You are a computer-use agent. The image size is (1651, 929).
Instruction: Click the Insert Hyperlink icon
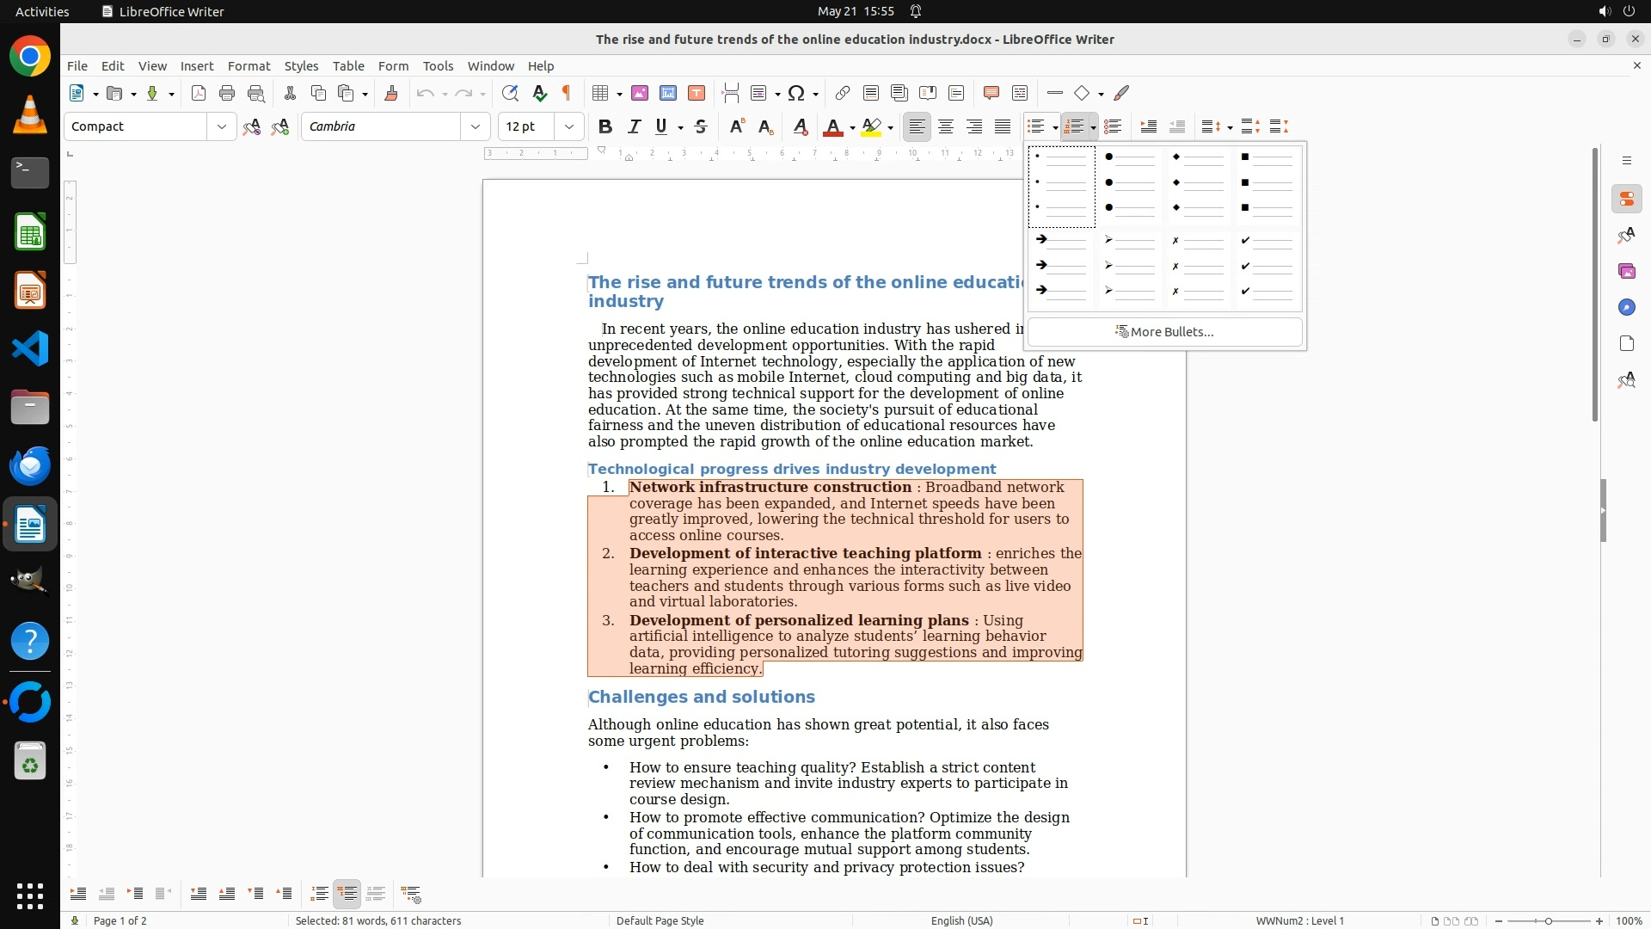(x=843, y=93)
